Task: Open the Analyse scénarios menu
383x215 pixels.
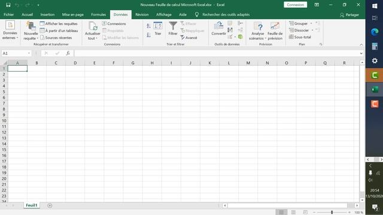Action: pyautogui.click(x=257, y=30)
